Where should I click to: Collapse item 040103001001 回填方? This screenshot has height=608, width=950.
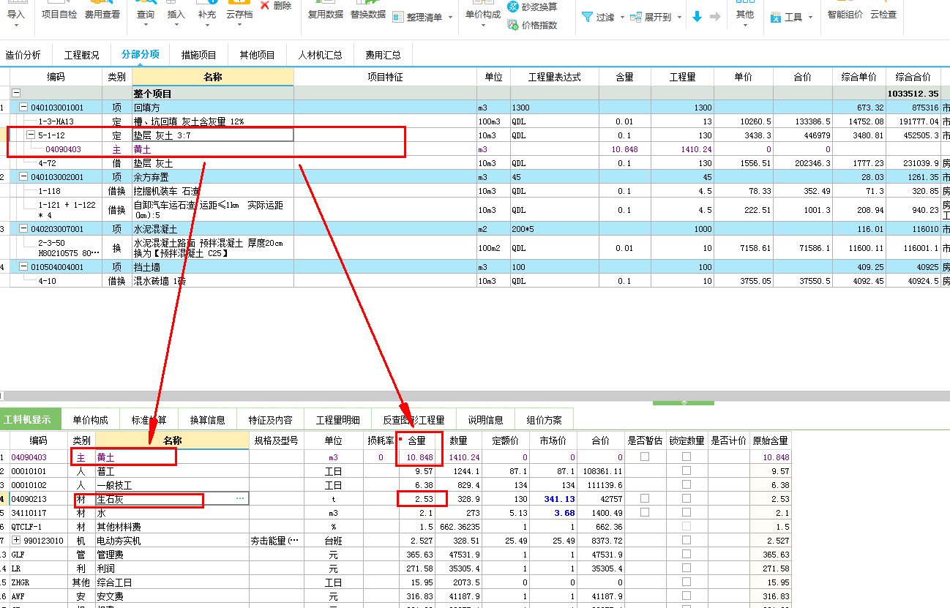click(24, 108)
